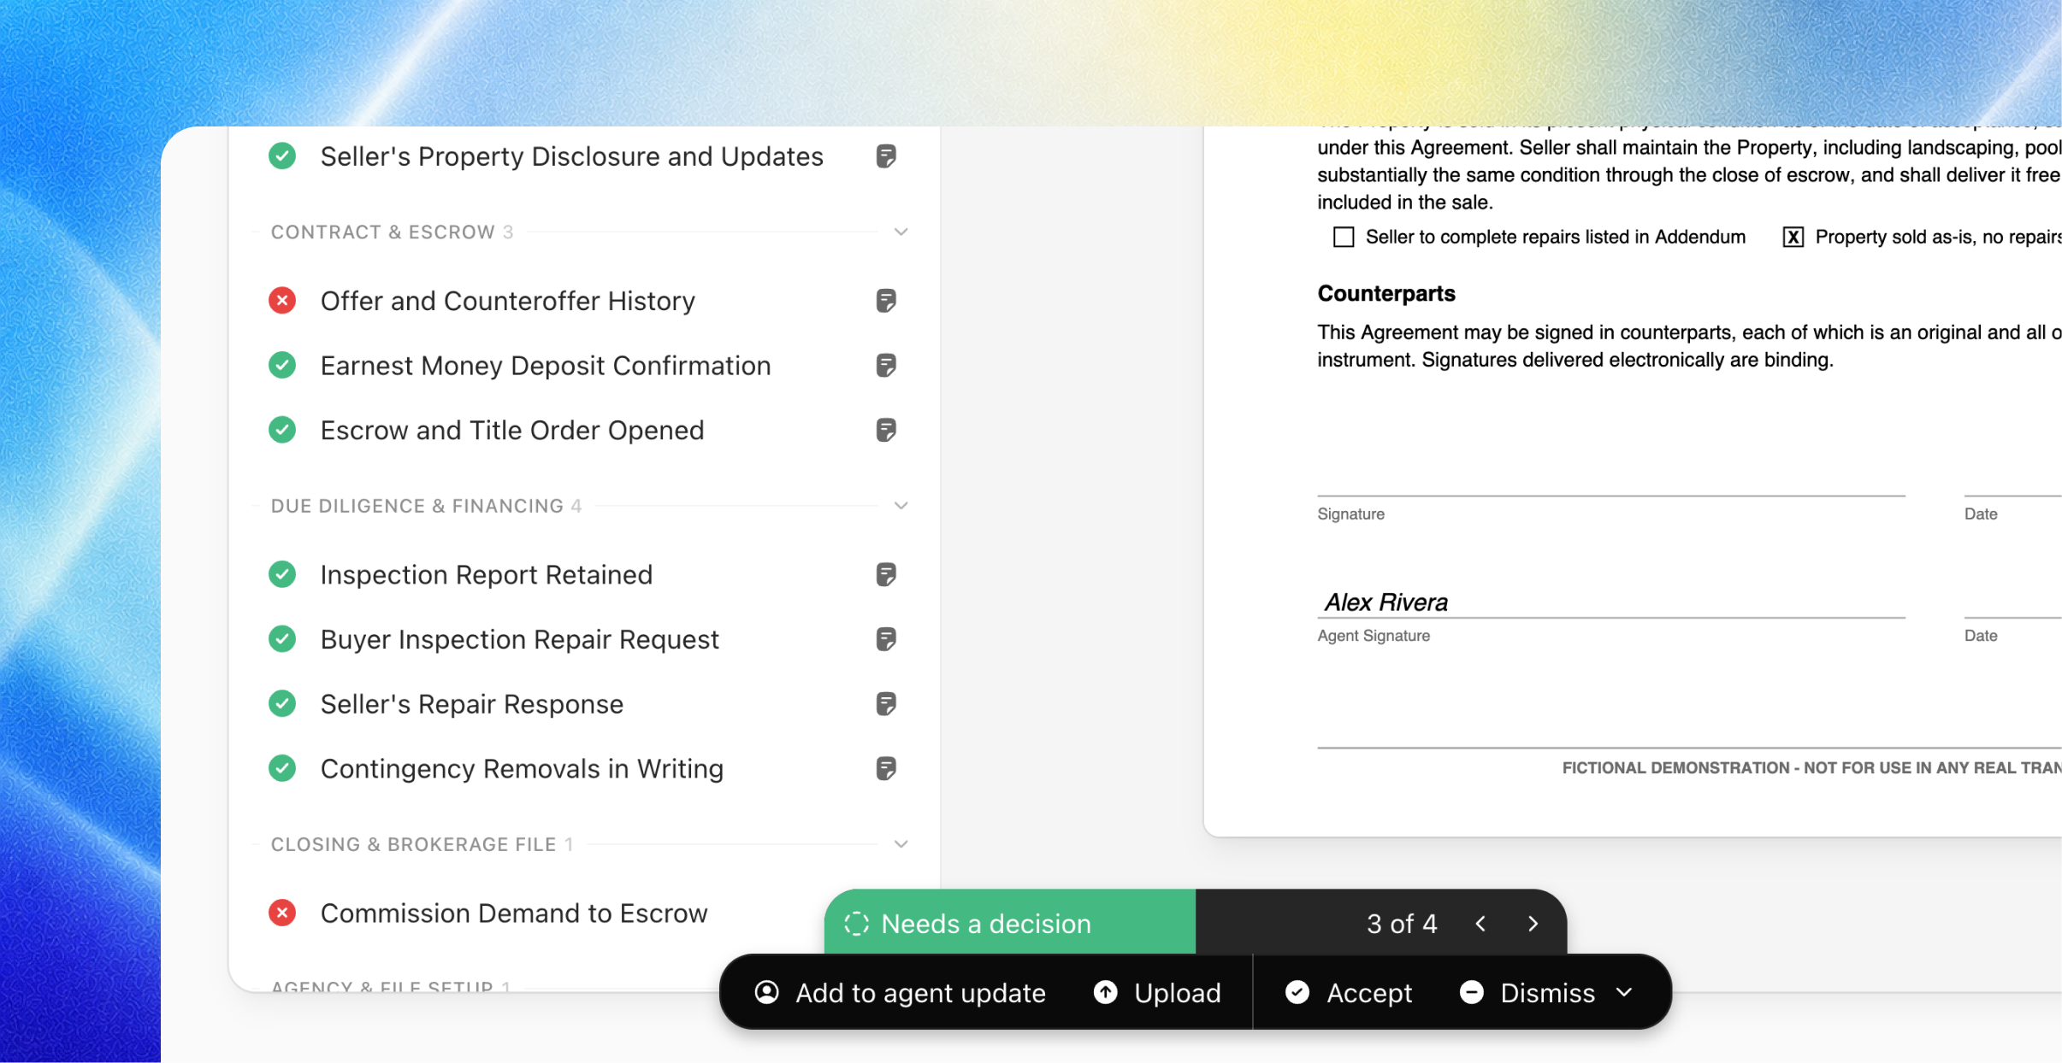Click green check status of Buyer Inspection Repair Request
The image size is (2062, 1063).
click(x=282, y=639)
